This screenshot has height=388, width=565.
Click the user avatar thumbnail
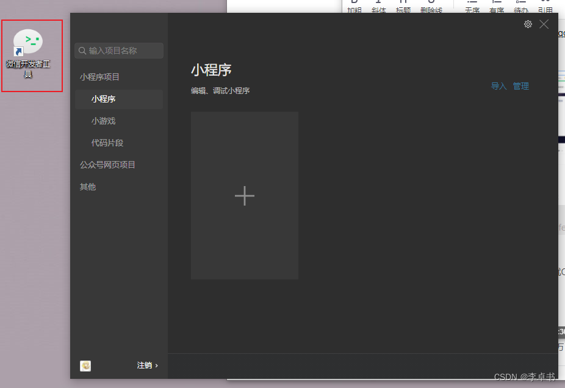click(x=85, y=365)
